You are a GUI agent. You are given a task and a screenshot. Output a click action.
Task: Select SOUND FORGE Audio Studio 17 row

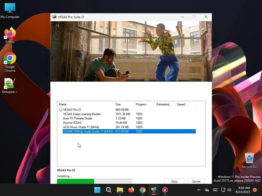point(129,131)
